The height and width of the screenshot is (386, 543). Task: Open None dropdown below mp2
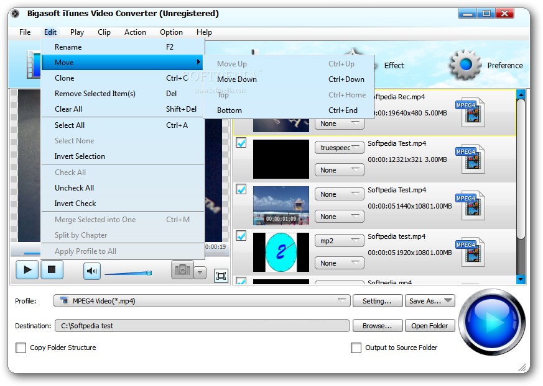click(x=340, y=263)
